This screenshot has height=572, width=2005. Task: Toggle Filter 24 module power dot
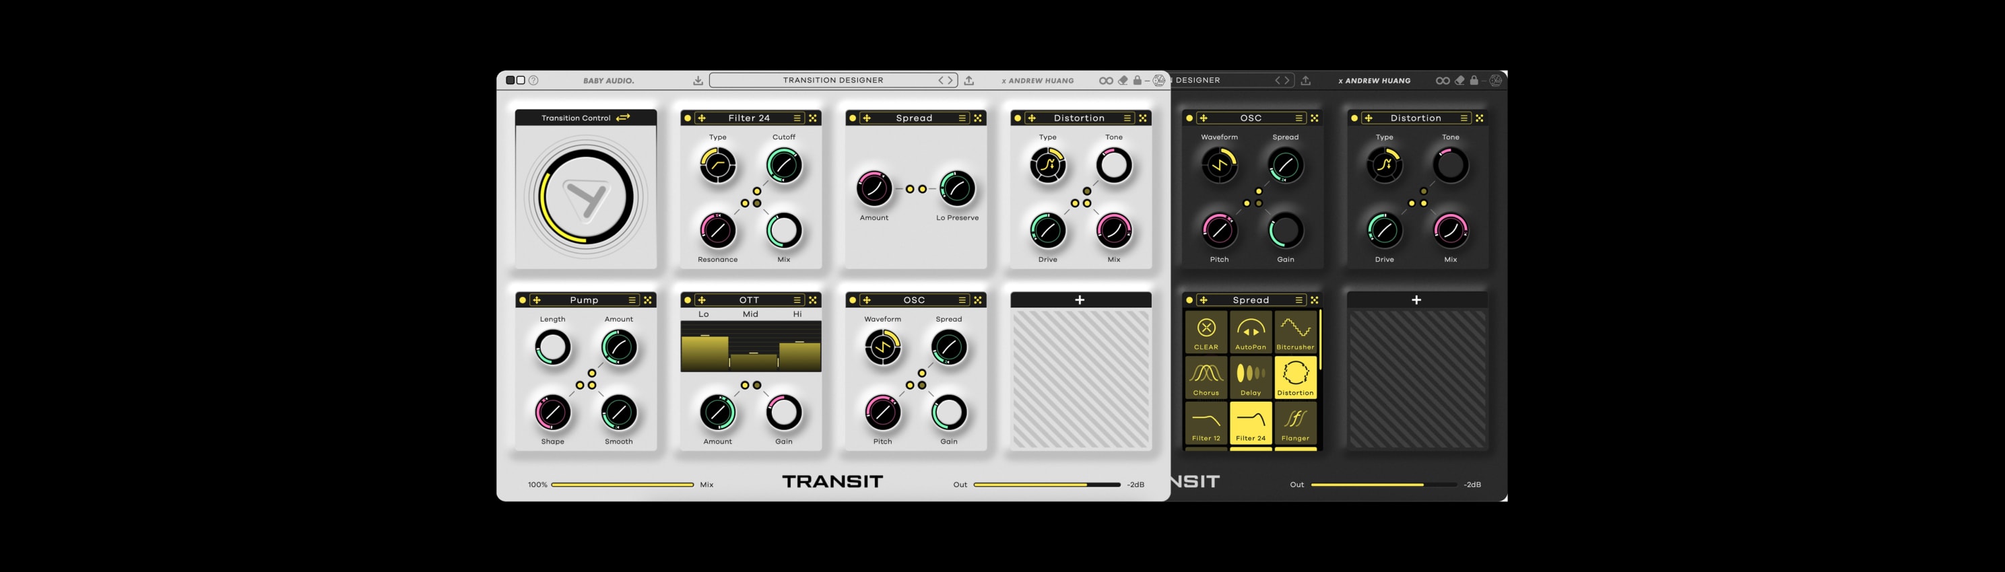tap(688, 118)
